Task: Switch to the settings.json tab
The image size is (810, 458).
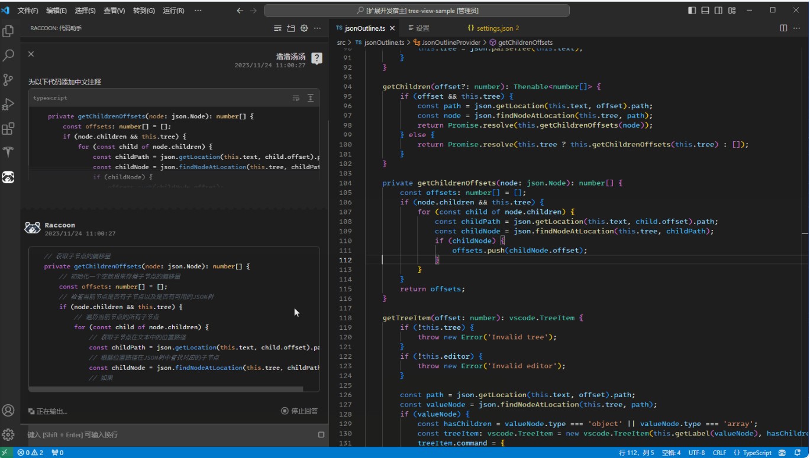Action: 493,28
